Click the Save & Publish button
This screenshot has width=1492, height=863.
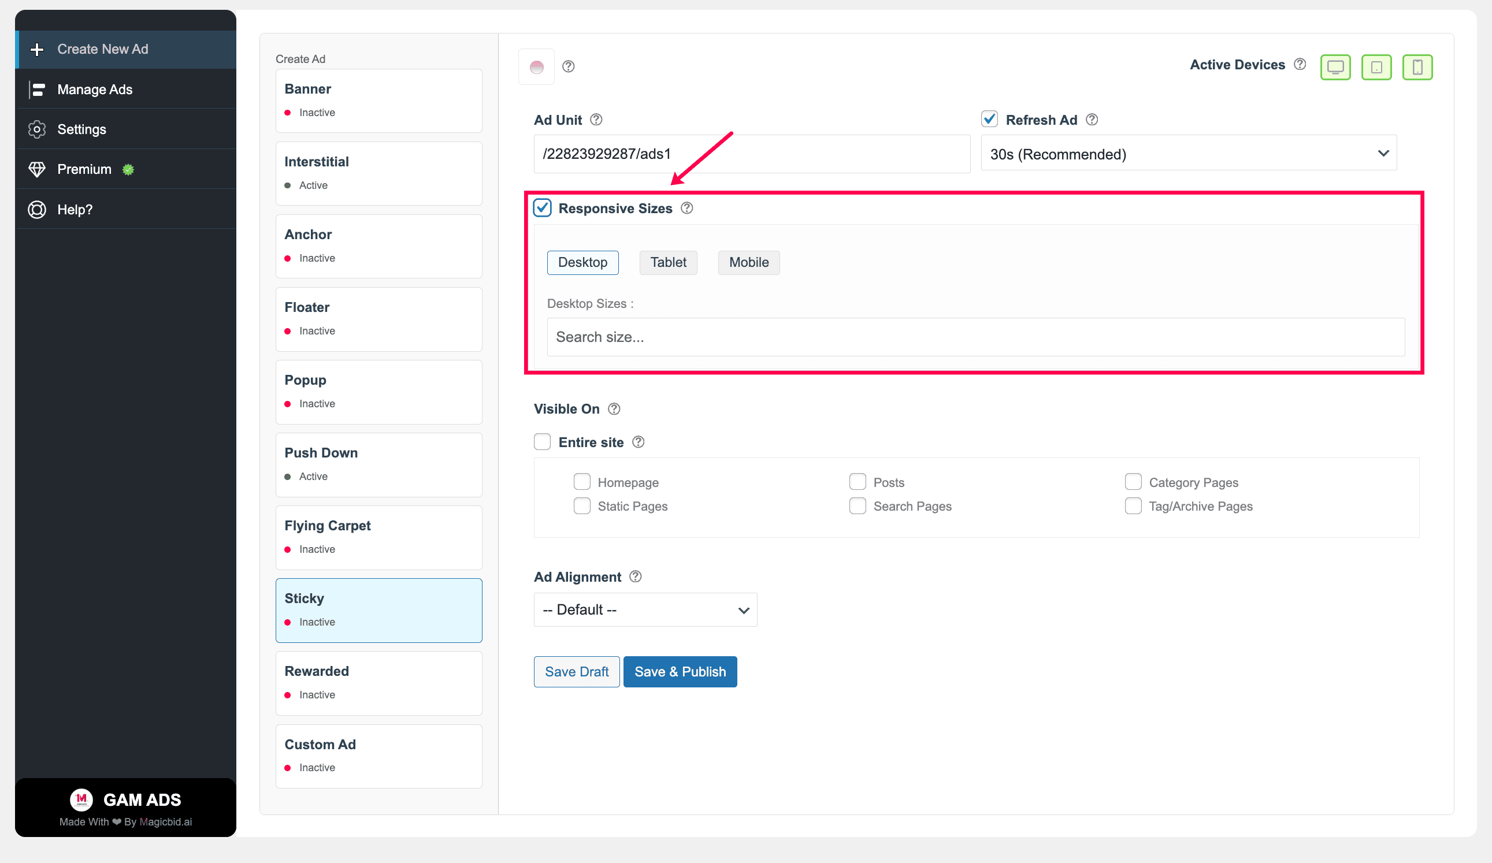click(680, 672)
